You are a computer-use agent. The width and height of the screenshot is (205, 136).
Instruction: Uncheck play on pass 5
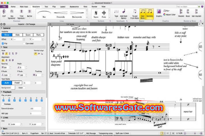point(26,101)
